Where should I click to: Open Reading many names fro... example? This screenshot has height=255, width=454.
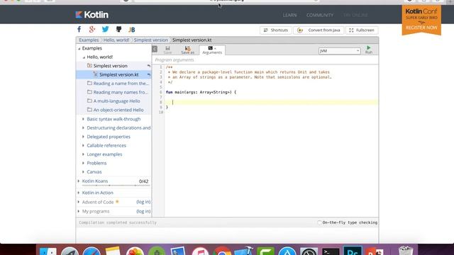[120, 92]
